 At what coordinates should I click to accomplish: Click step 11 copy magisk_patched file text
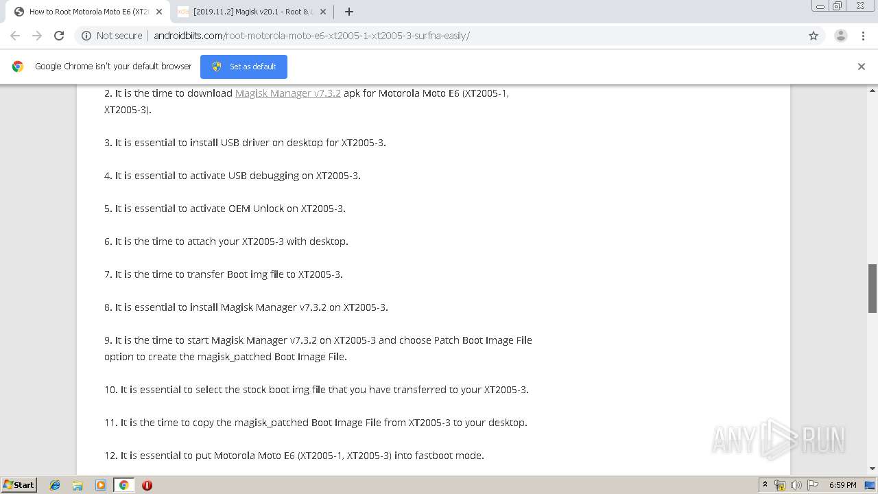(x=316, y=423)
